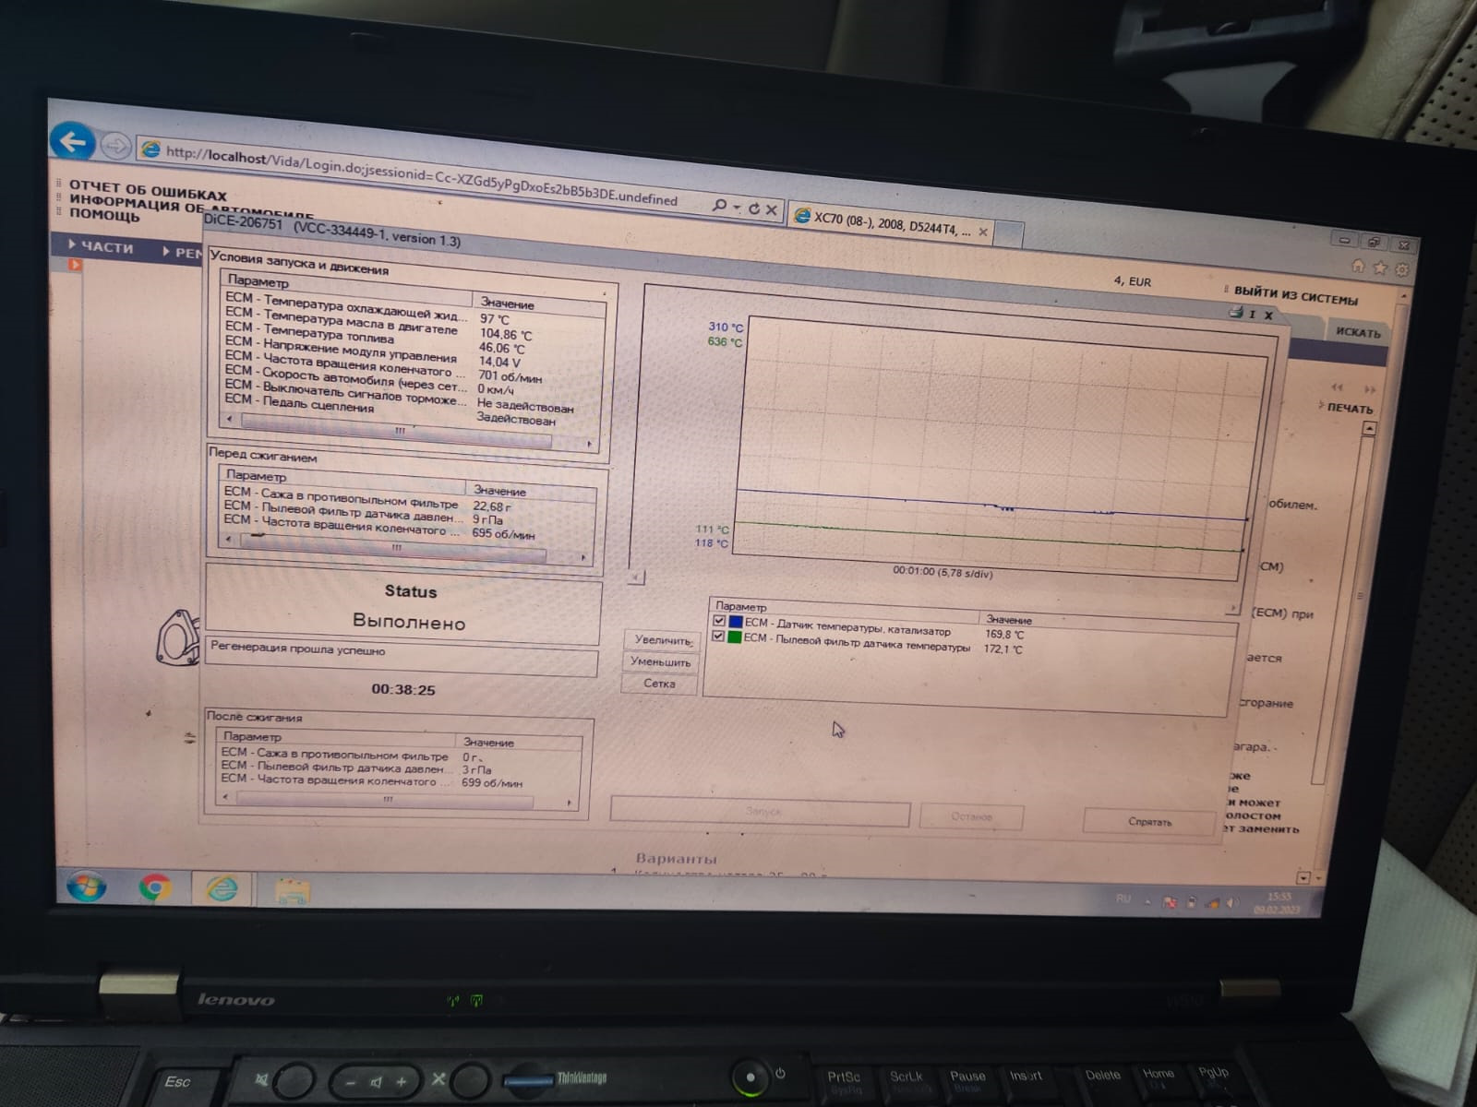Open the ЧАСТИ tab
The height and width of the screenshot is (1107, 1477).
tap(102, 246)
